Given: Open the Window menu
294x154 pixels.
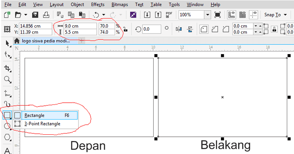Looking at the screenshot, I should click(195, 5).
